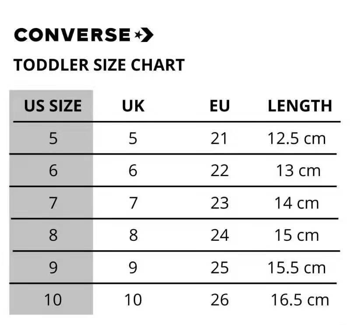Click the 13 cm length value

tap(298, 171)
